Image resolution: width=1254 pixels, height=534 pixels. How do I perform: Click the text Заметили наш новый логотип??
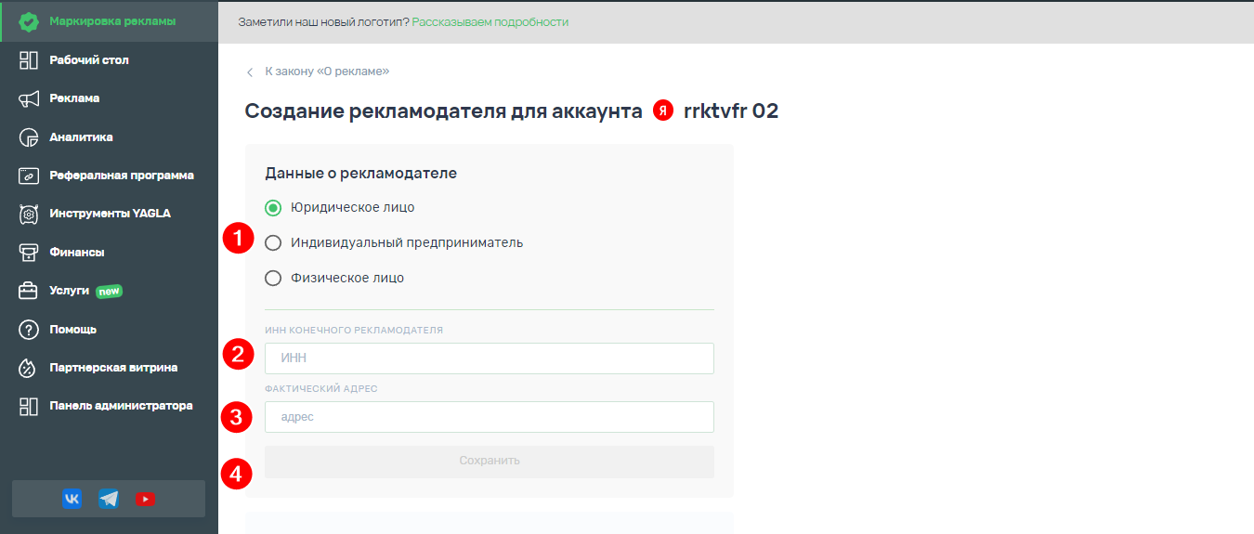click(x=323, y=21)
